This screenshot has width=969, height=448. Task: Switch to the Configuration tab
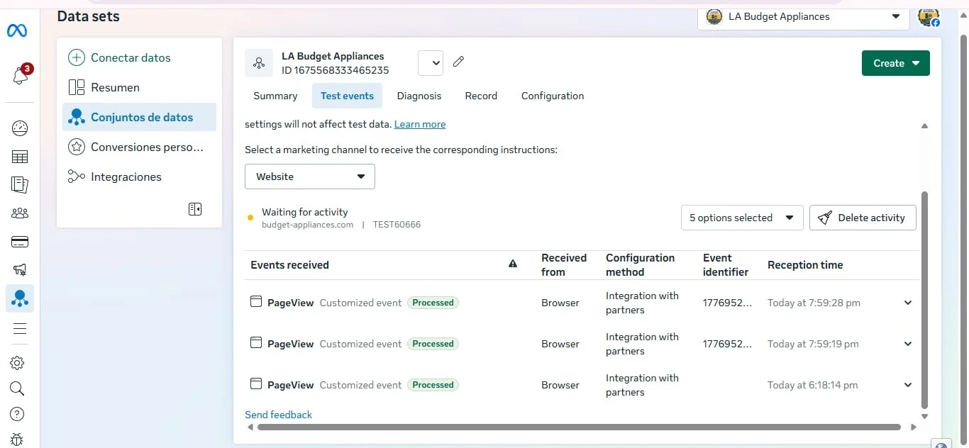553,96
